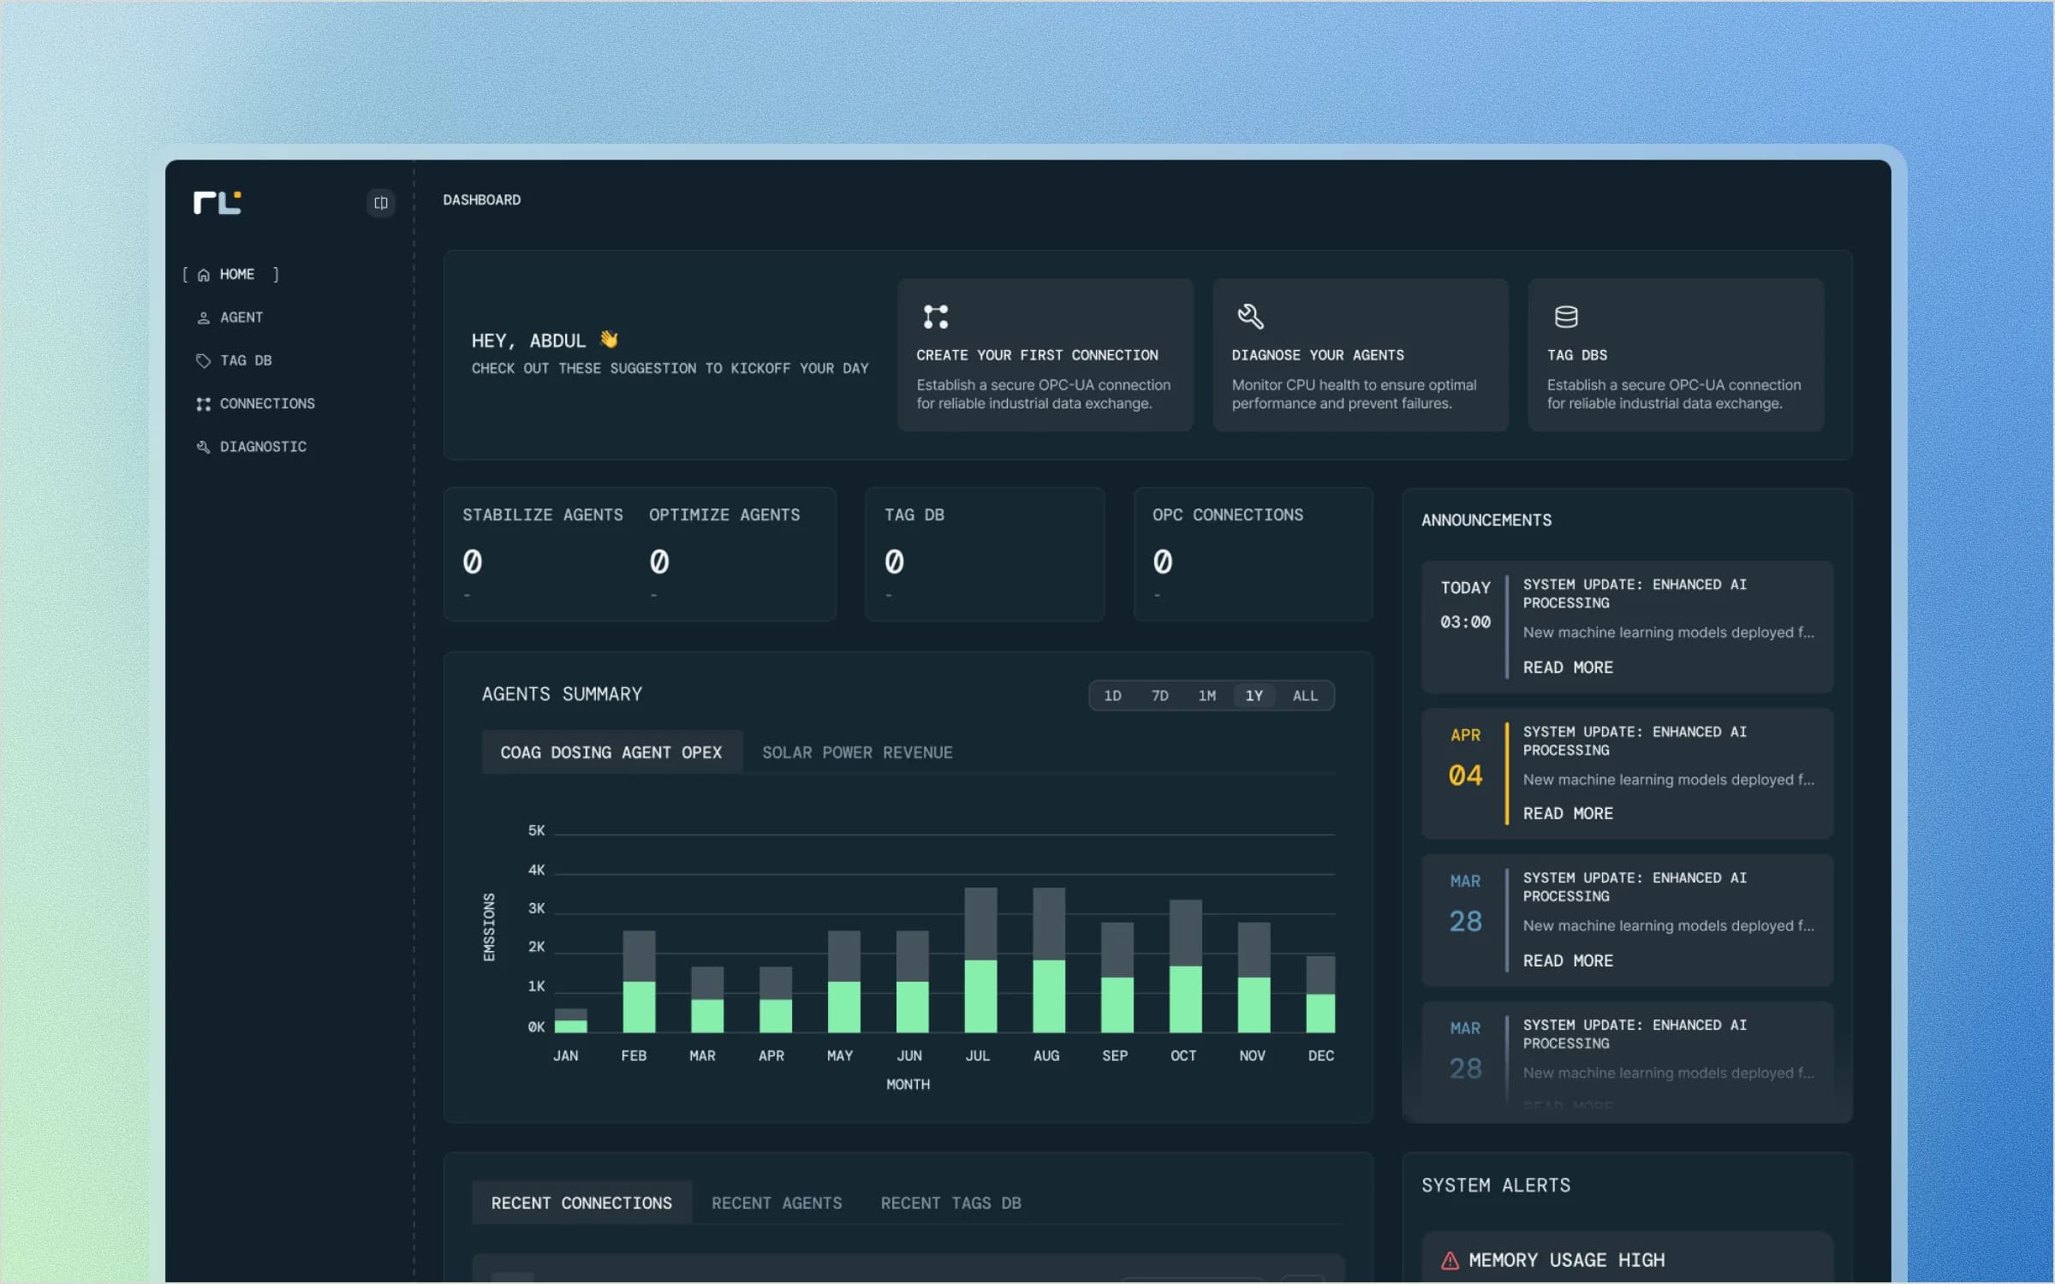This screenshot has height=1284, width=2055.
Task: Click the Announcements heading
Action: 1486,520
